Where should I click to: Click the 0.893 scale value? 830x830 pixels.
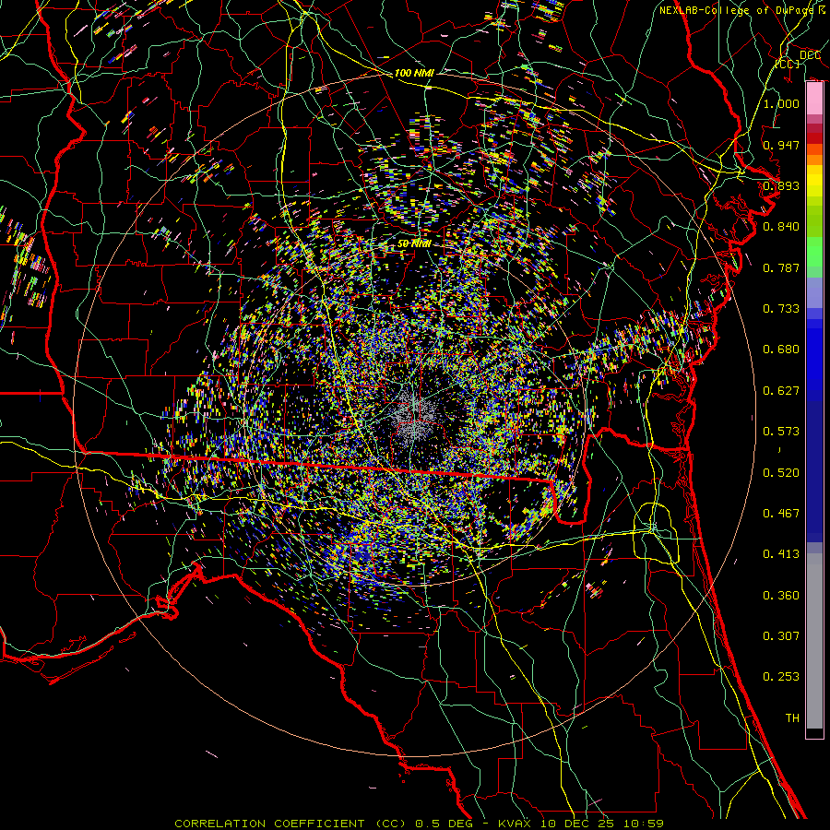tap(781, 185)
